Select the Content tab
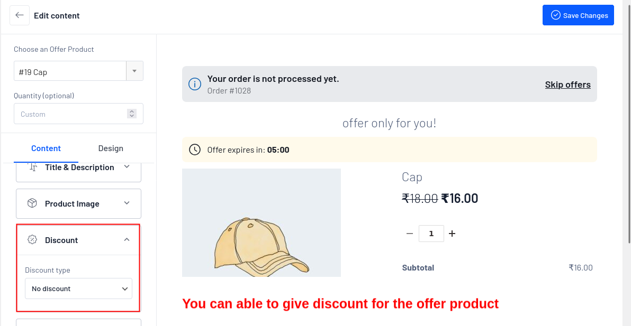Screen dimensions: 631x326 46,148
